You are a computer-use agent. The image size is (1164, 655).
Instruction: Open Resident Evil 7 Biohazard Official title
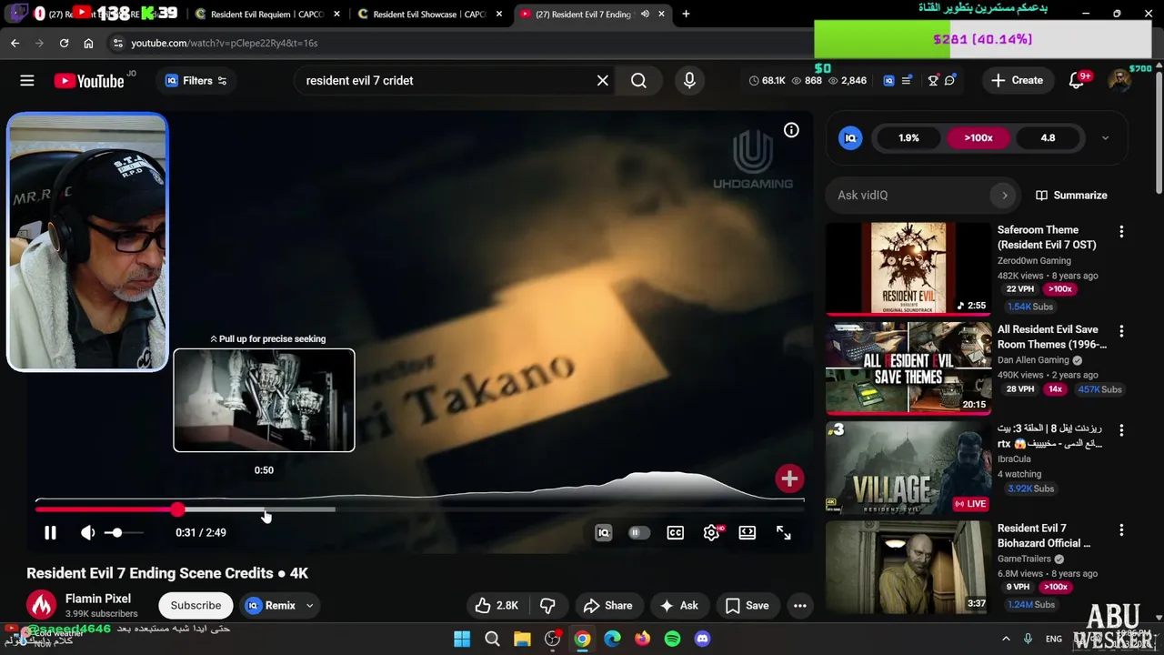tap(1043, 536)
